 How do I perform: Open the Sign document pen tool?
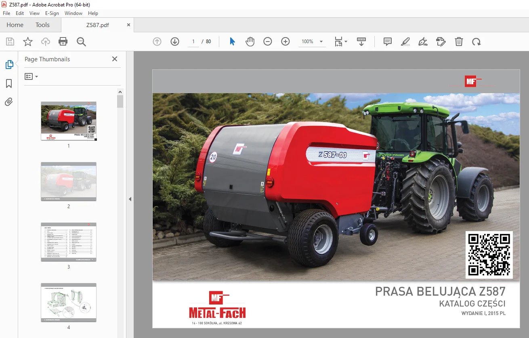pyautogui.click(x=423, y=42)
